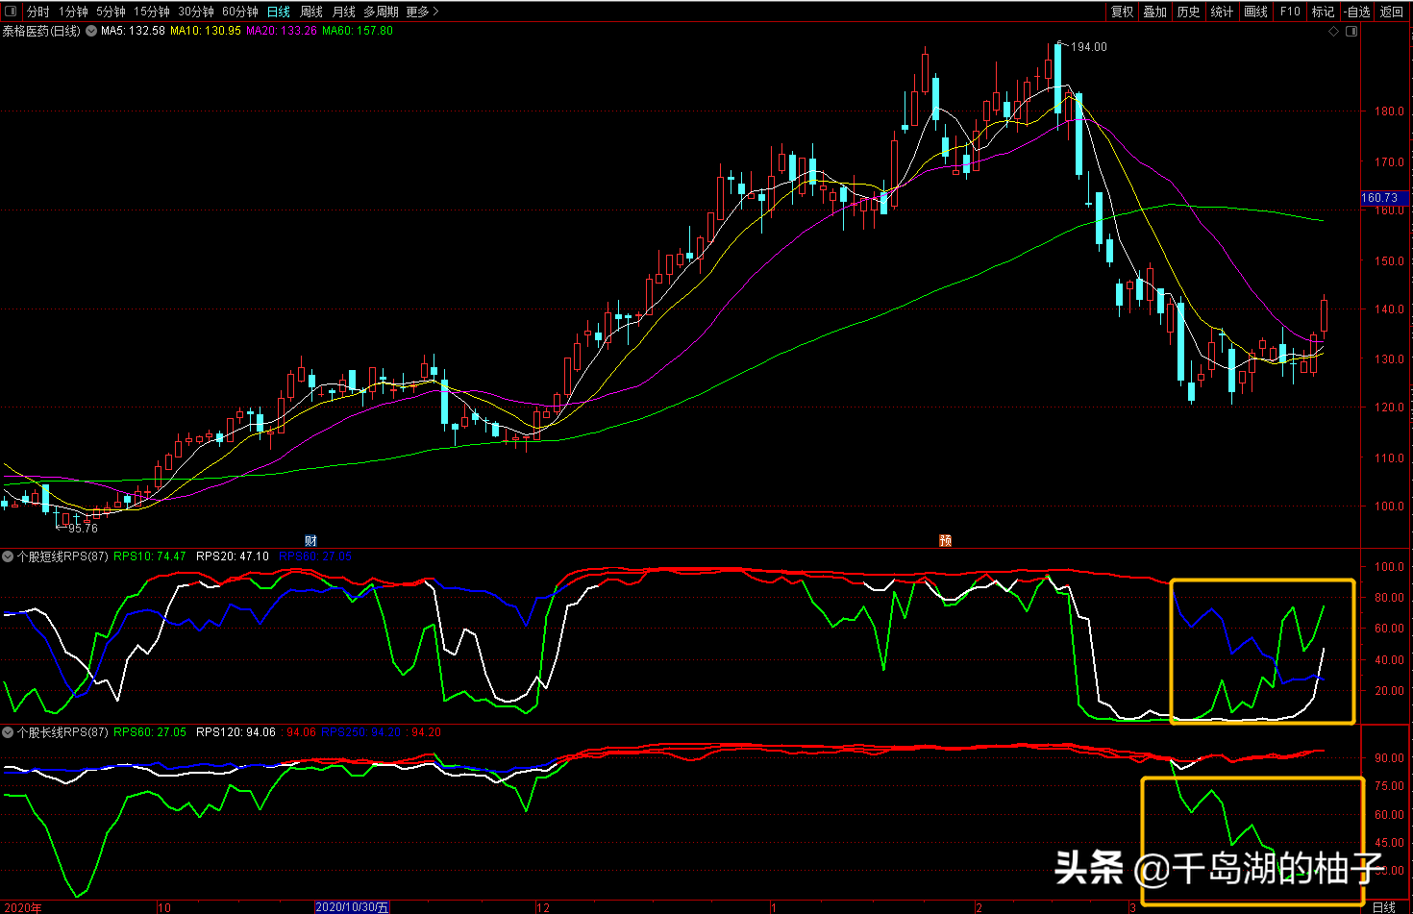Viewport: 1413px width, 914px height.
Task: Click the RPS10: 74.47 label
Action: [150, 556]
